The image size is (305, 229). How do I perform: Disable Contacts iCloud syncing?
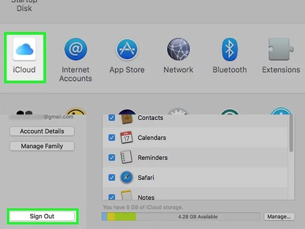coord(111,118)
